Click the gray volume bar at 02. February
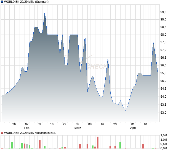 [27, 146]
